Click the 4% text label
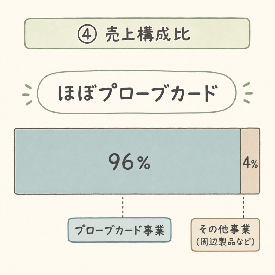The height and width of the screenshot is (275, 275). (250, 164)
